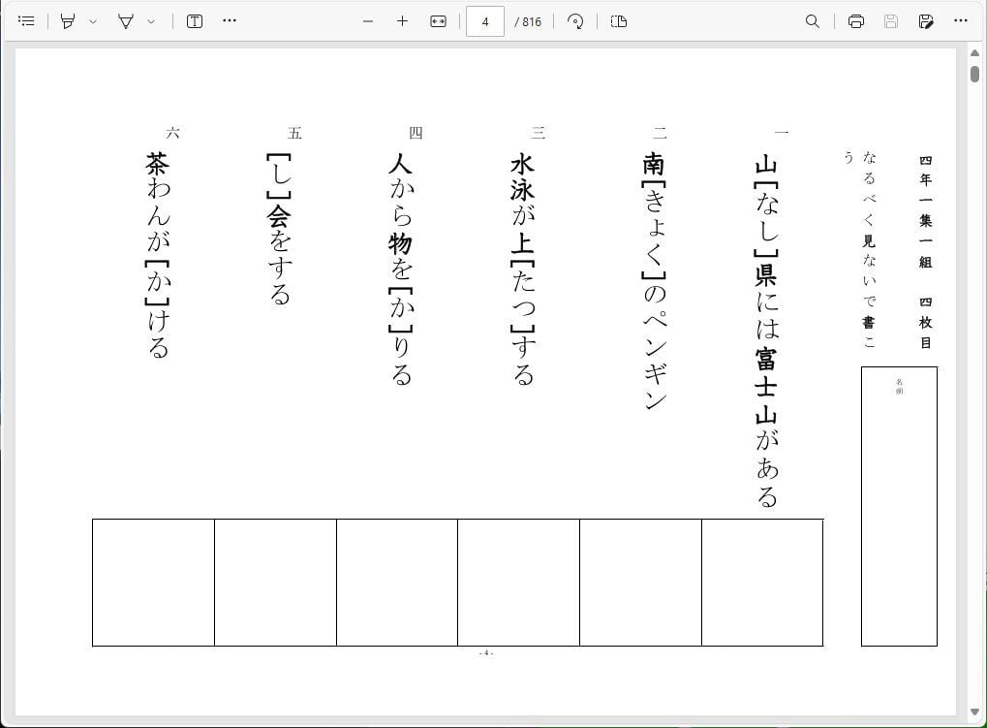The width and height of the screenshot is (987, 728).
Task: Print the current PDF document
Action: (855, 20)
